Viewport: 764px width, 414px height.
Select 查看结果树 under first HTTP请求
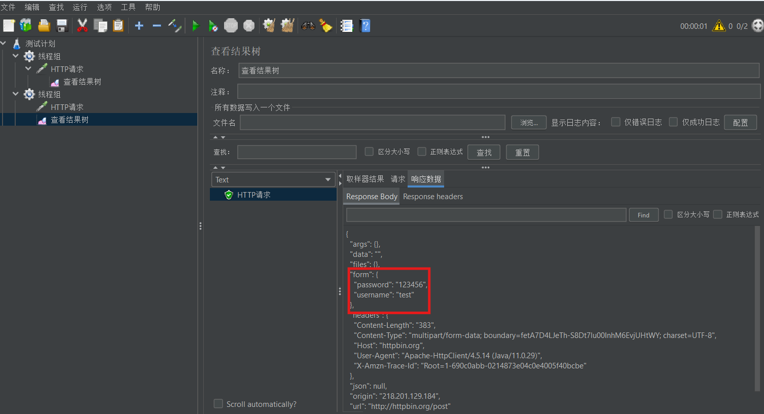[x=82, y=82]
